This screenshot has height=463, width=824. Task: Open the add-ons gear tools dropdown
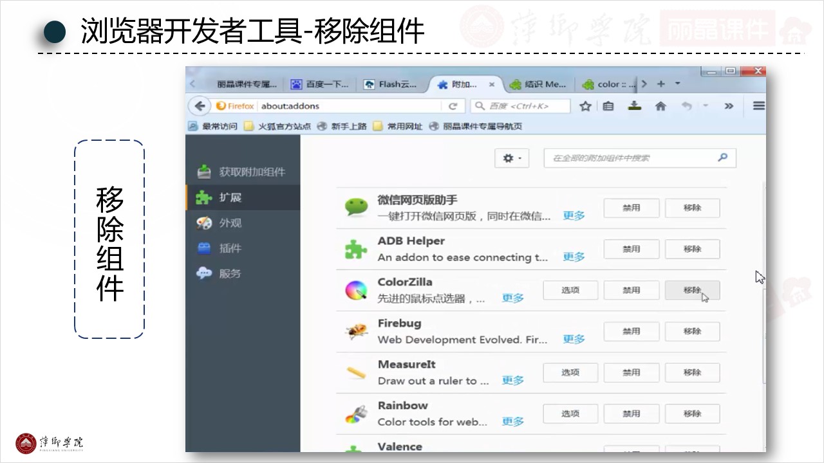point(512,158)
